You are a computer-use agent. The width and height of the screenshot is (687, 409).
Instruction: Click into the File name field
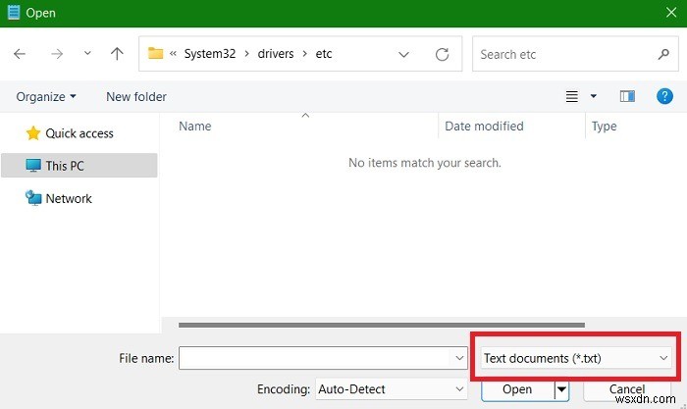tap(323, 358)
